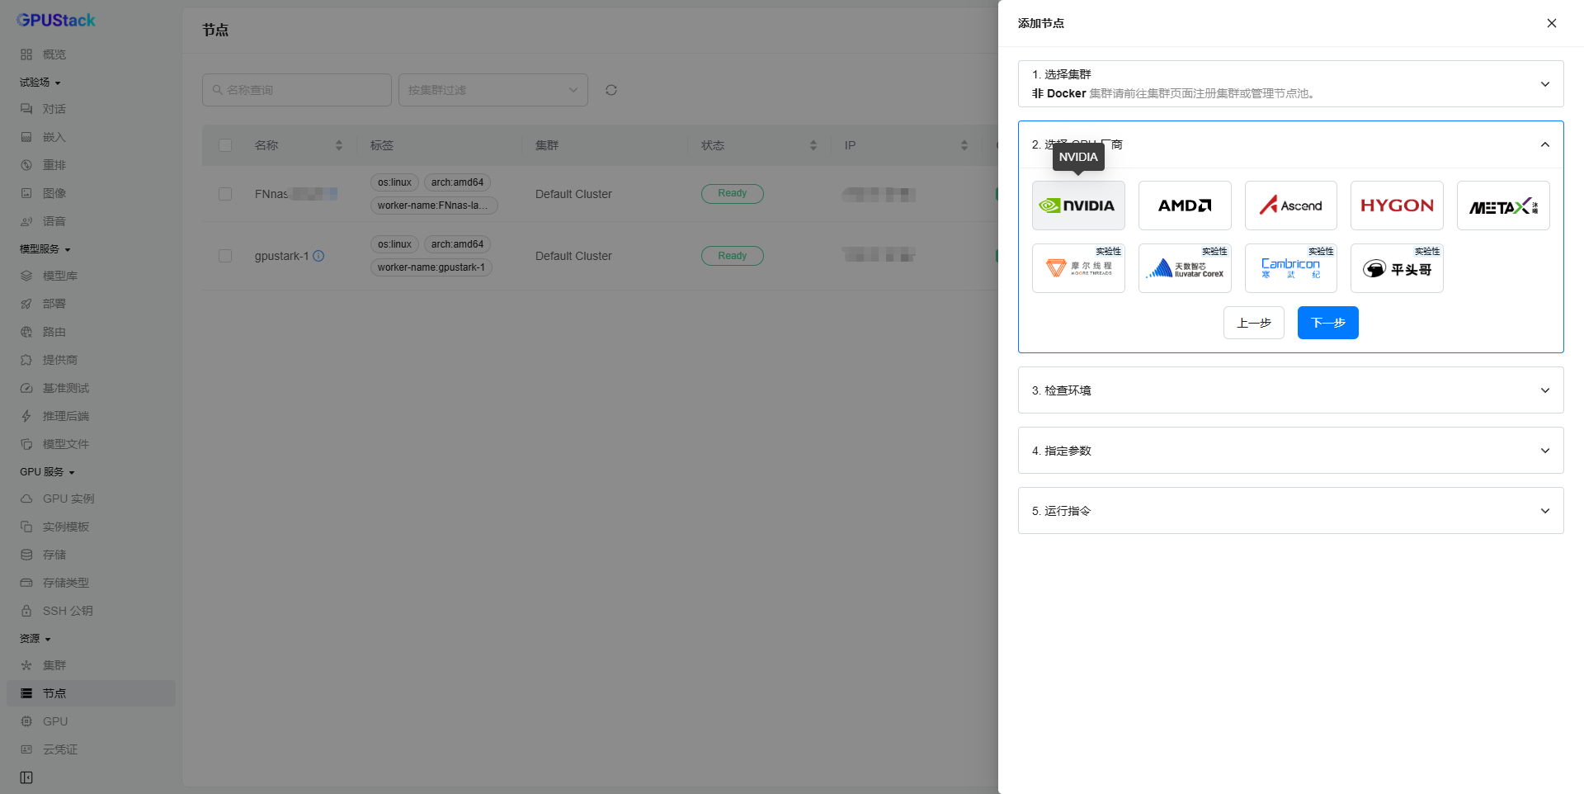The width and height of the screenshot is (1584, 794).
Task: Collapse the 试验场 sidebar group
Action: tap(40, 83)
